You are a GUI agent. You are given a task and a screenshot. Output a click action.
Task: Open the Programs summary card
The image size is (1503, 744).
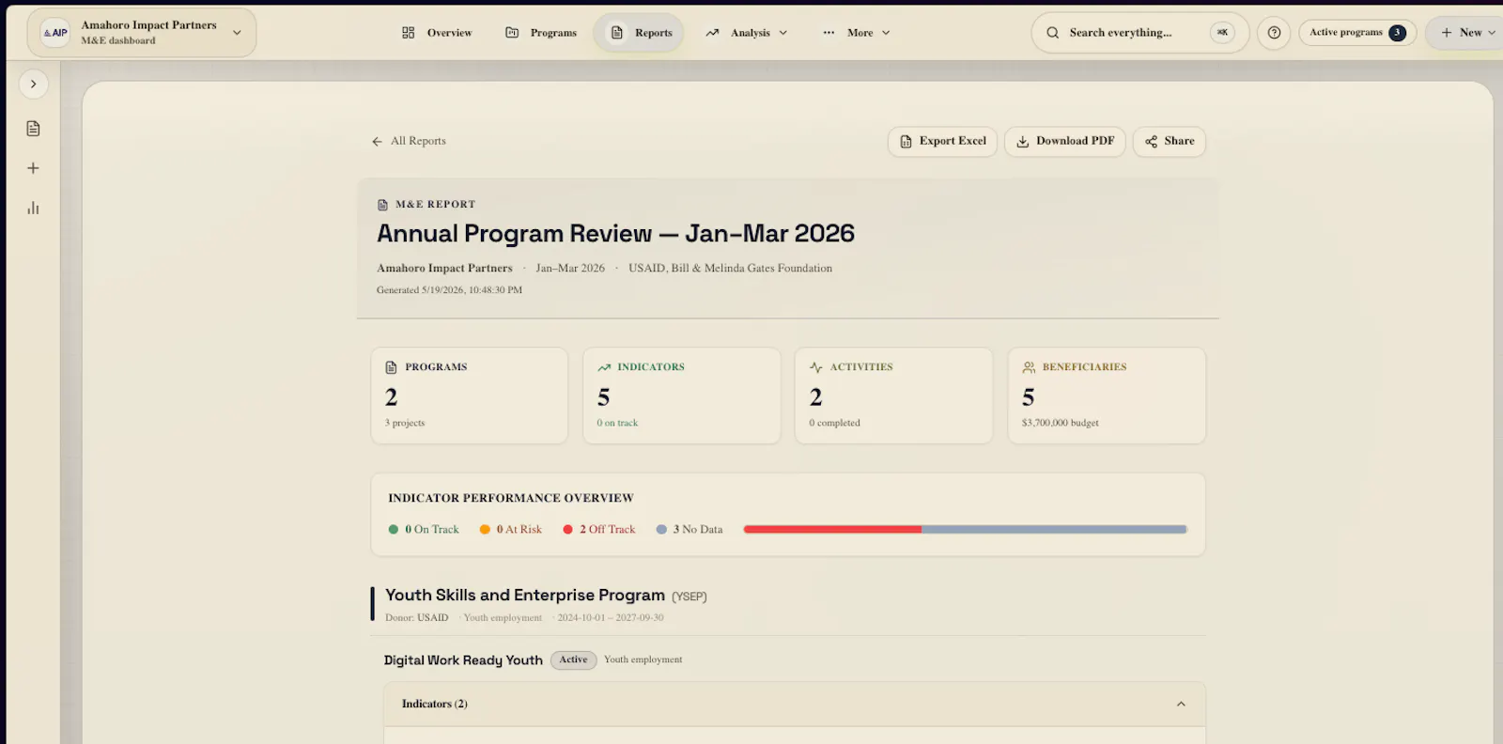pyautogui.click(x=470, y=395)
